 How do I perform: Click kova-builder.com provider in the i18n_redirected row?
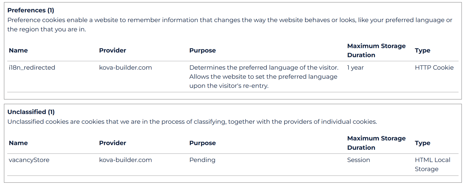tap(125, 68)
